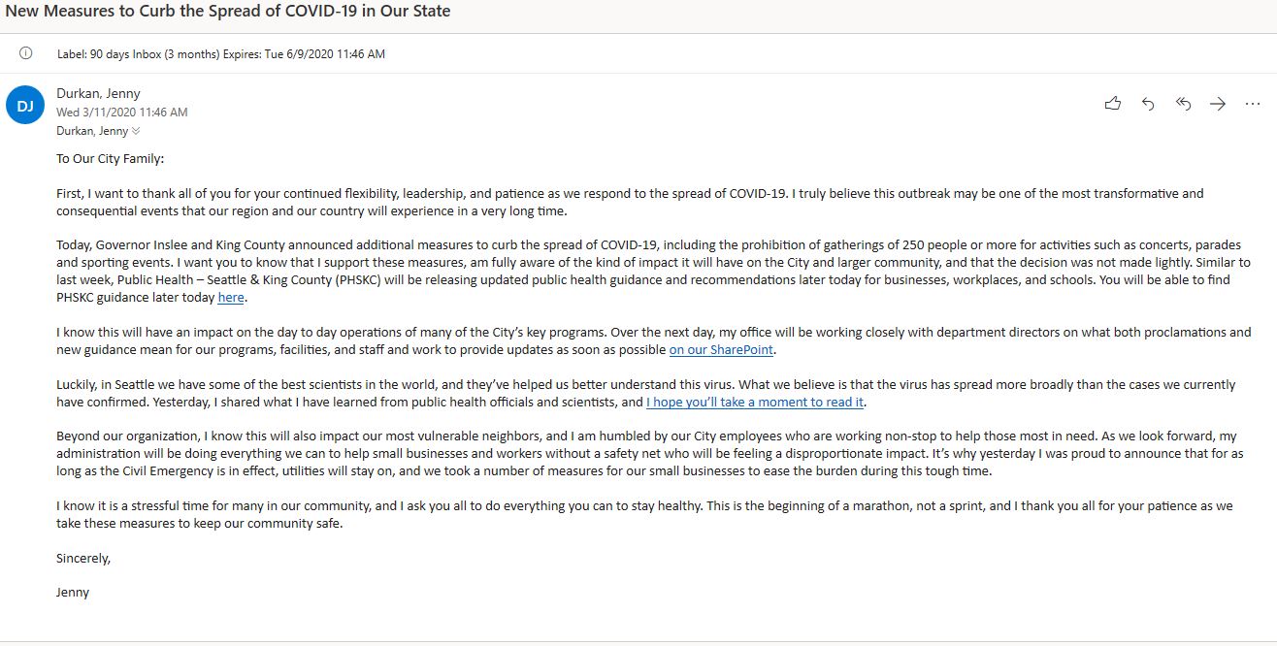This screenshot has width=1277, height=646.
Task: Click the "Sincerely," closing line
Action: (83, 559)
